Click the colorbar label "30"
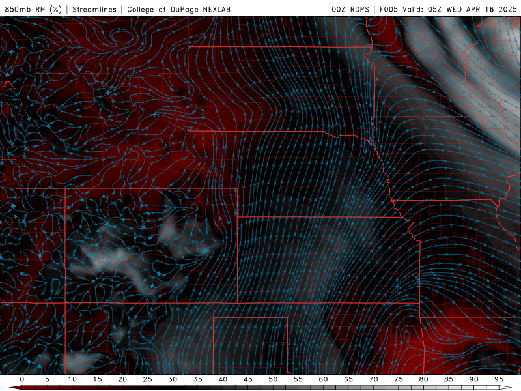The width and height of the screenshot is (521, 391). pos(173,379)
